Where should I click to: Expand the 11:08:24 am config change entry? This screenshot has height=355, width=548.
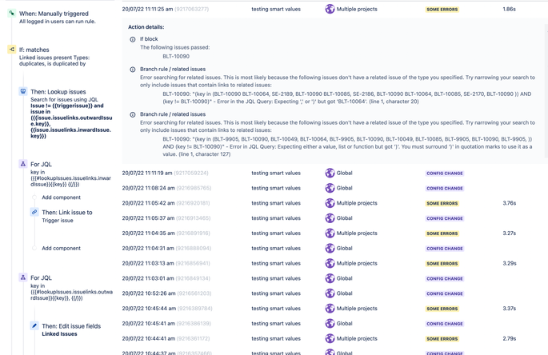pos(335,188)
